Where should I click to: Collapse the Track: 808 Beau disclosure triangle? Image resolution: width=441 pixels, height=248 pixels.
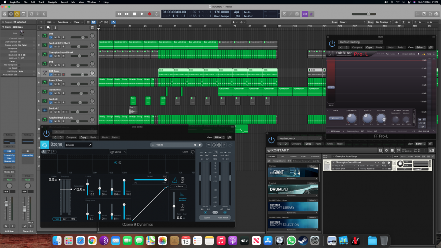(3, 27)
